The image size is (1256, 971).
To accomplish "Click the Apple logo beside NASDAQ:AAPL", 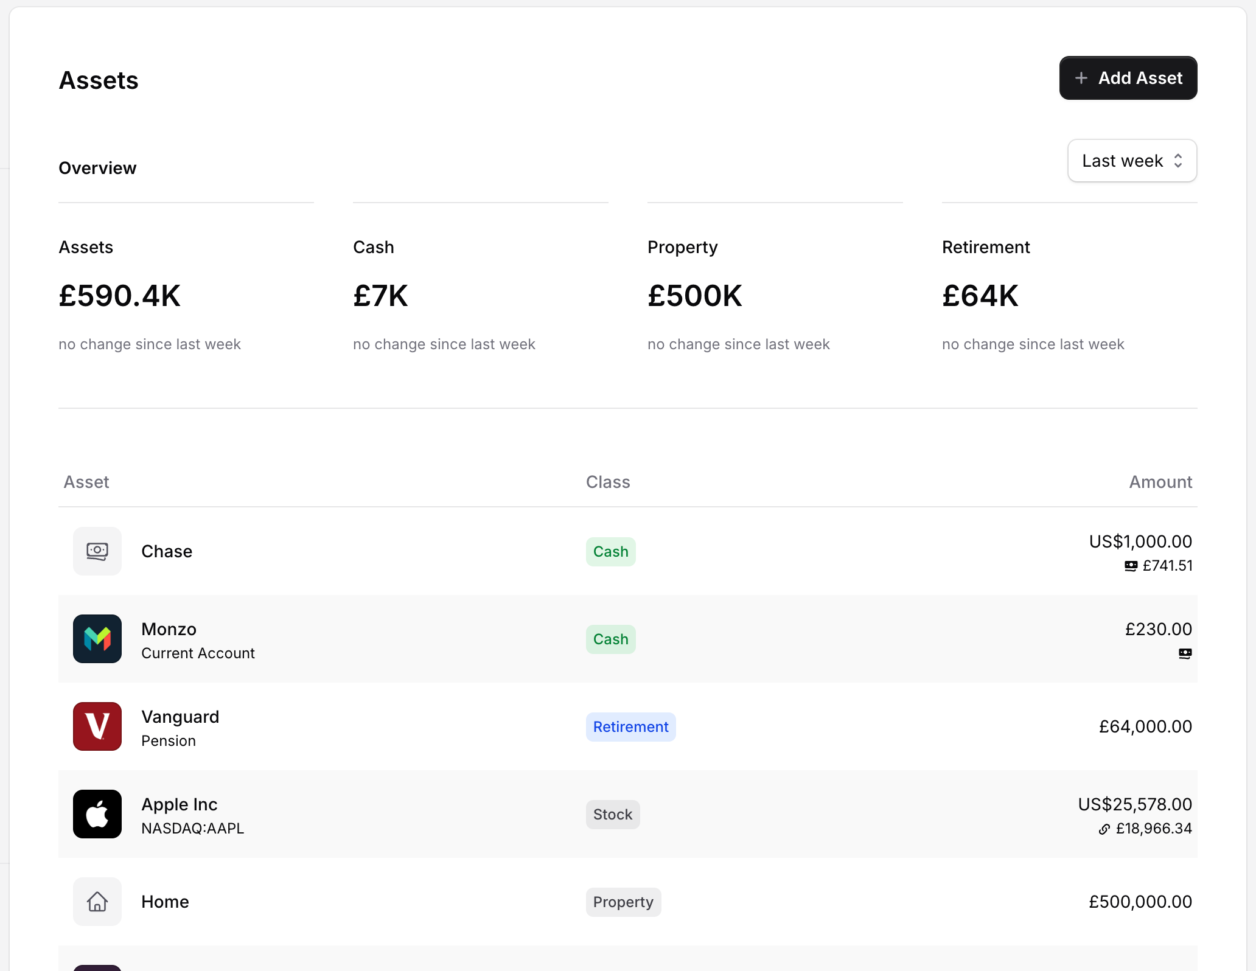I will pos(97,814).
